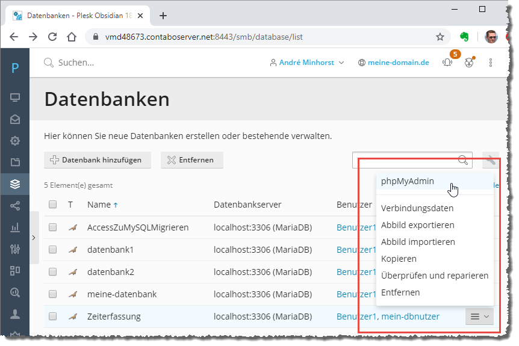Screen dimensions: 519x346
Task: Bookmark this page with star icon
Action: click(x=440, y=37)
